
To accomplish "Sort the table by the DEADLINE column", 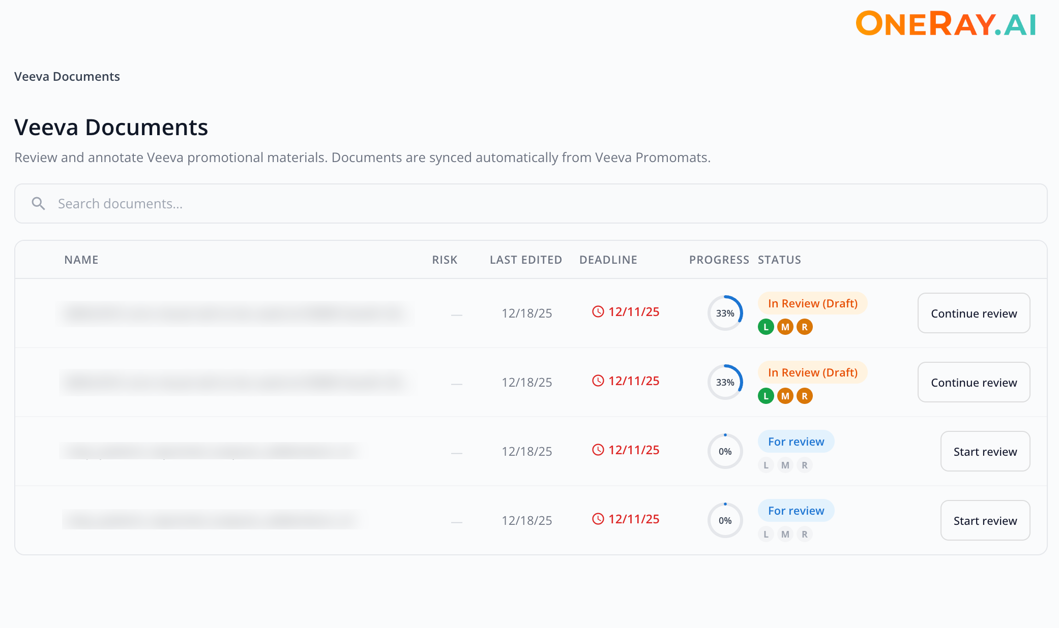I will (x=608, y=259).
